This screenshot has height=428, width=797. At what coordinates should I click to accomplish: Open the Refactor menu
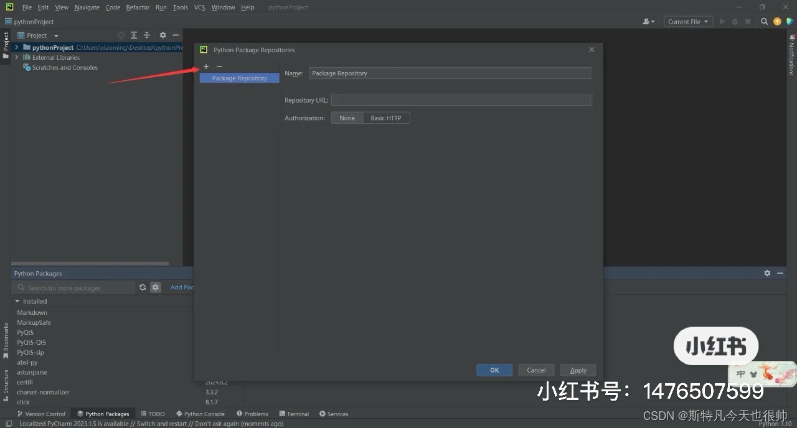138,7
